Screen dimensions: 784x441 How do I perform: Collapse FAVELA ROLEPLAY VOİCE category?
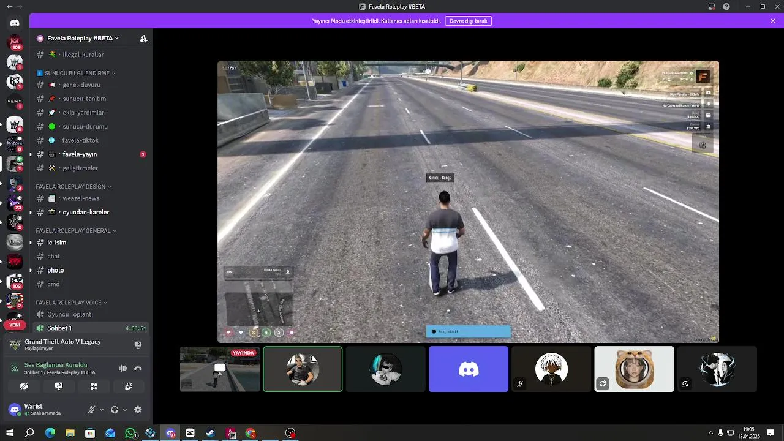(71, 303)
